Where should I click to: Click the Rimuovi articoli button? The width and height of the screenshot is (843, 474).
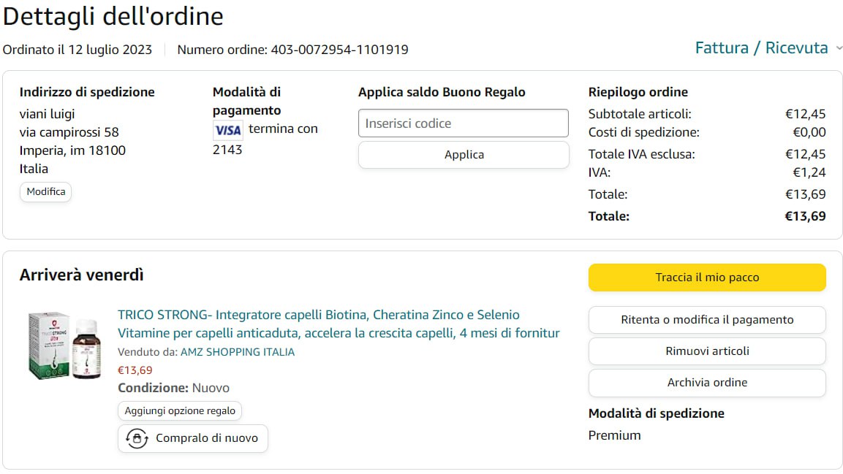tap(707, 351)
